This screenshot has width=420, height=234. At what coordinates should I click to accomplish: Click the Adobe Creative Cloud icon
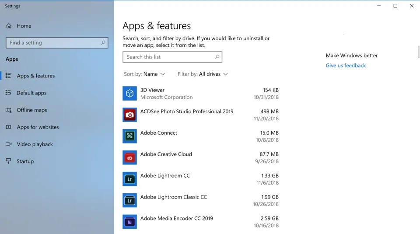(x=129, y=157)
